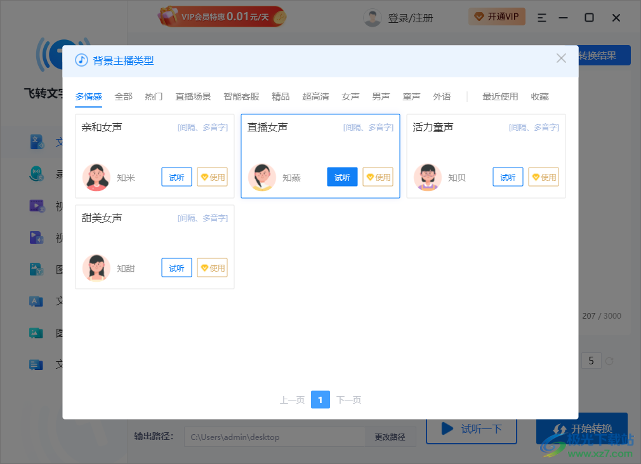The image size is (641, 464).
Task: Select the 超高清 tab
Action: tap(315, 97)
